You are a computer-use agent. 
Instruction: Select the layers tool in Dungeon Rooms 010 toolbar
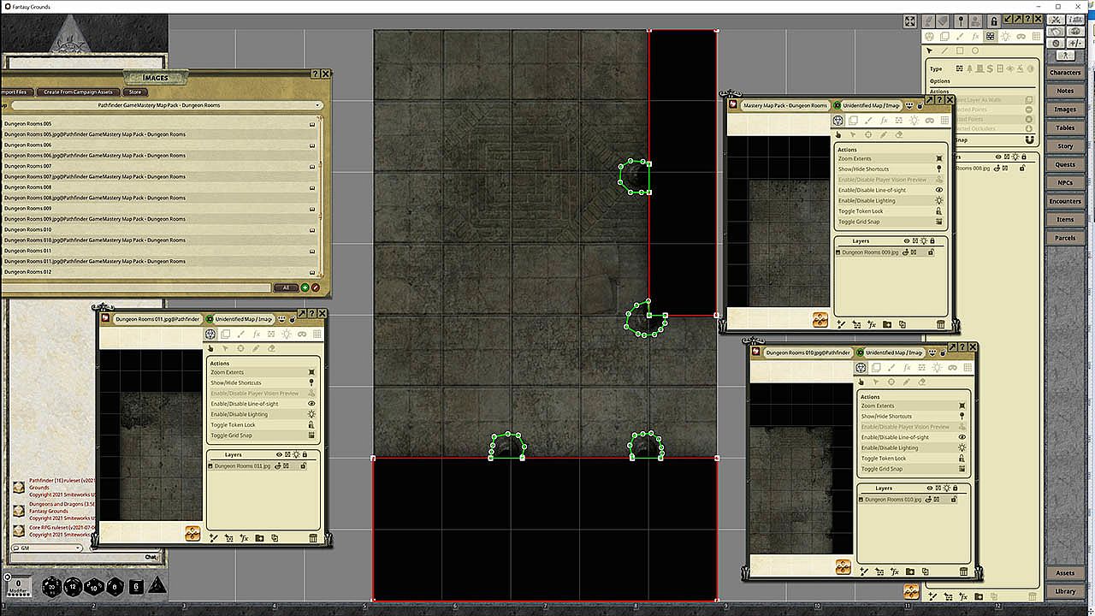point(876,368)
